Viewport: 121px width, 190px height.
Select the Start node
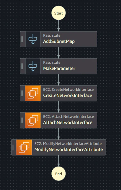(58, 13)
